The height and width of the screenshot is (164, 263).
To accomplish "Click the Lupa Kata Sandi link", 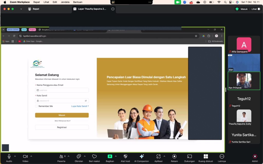I will pos(80,106).
